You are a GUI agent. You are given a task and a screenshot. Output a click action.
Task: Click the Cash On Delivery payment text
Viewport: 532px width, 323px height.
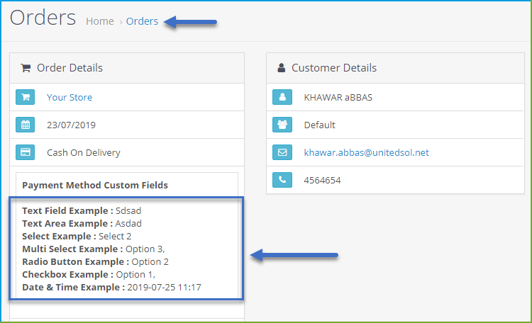click(x=84, y=152)
